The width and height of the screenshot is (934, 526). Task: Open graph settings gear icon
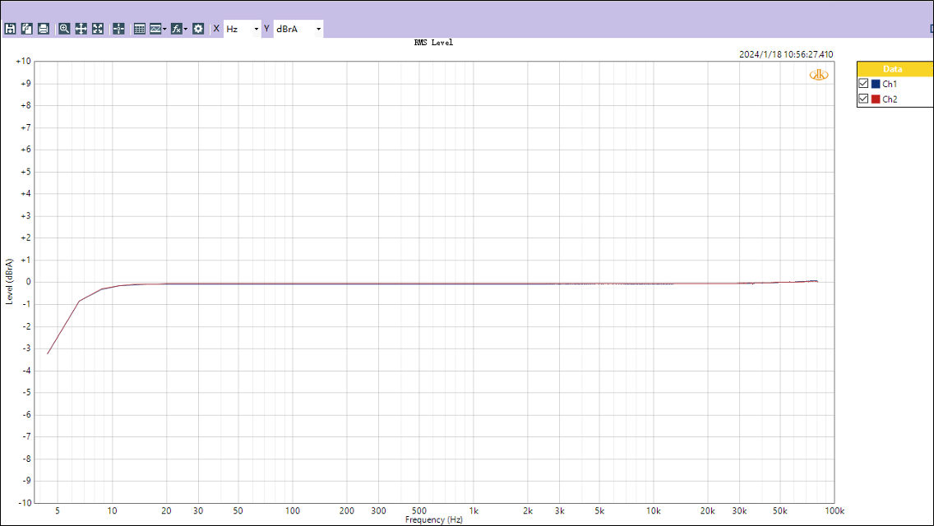click(x=198, y=29)
